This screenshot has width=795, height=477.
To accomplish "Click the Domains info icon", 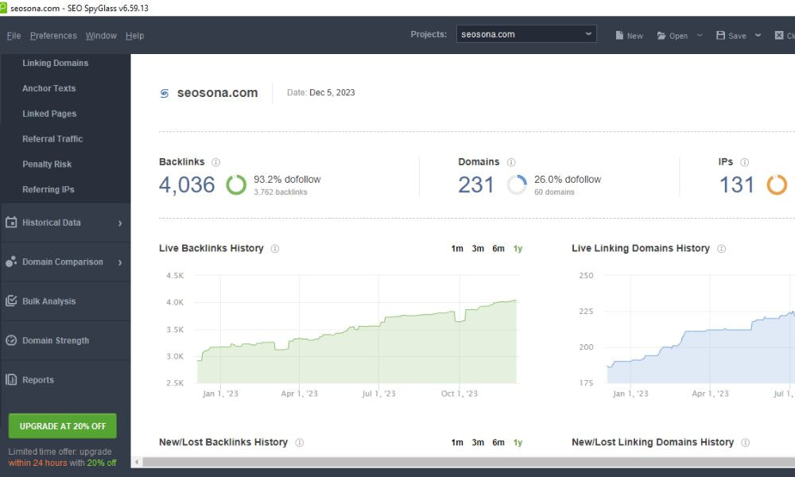I will [511, 162].
